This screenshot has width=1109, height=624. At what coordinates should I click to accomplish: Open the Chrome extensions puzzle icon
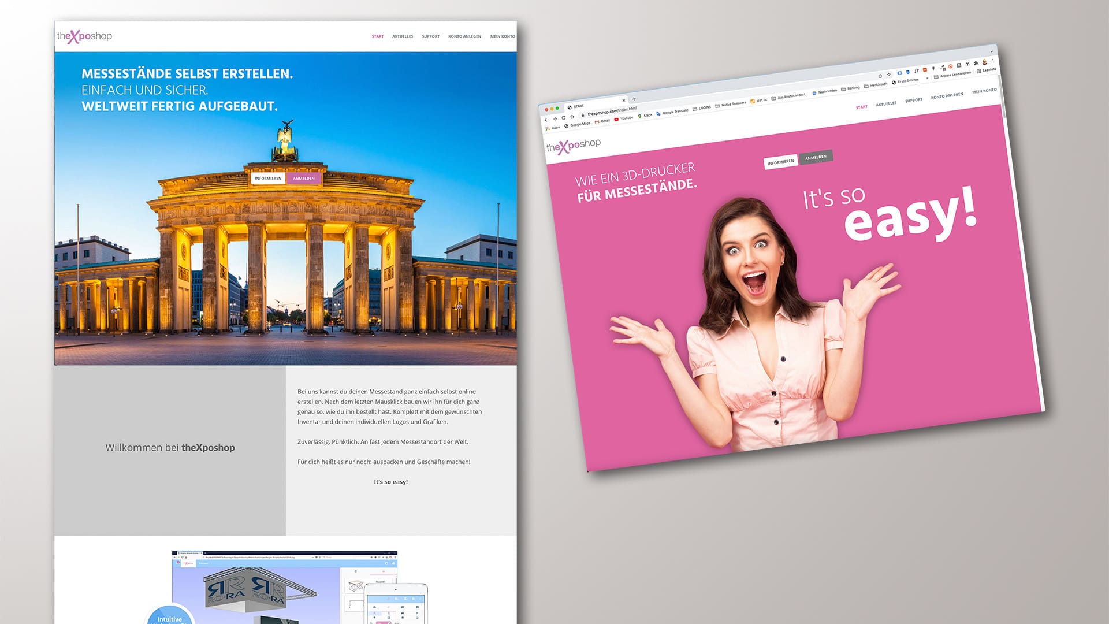click(976, 63)
